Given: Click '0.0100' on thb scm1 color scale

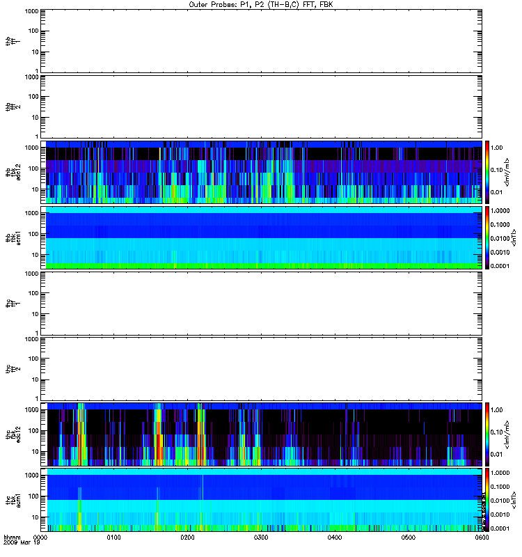Looking at the screenshot, I should (x=500, y=238).
